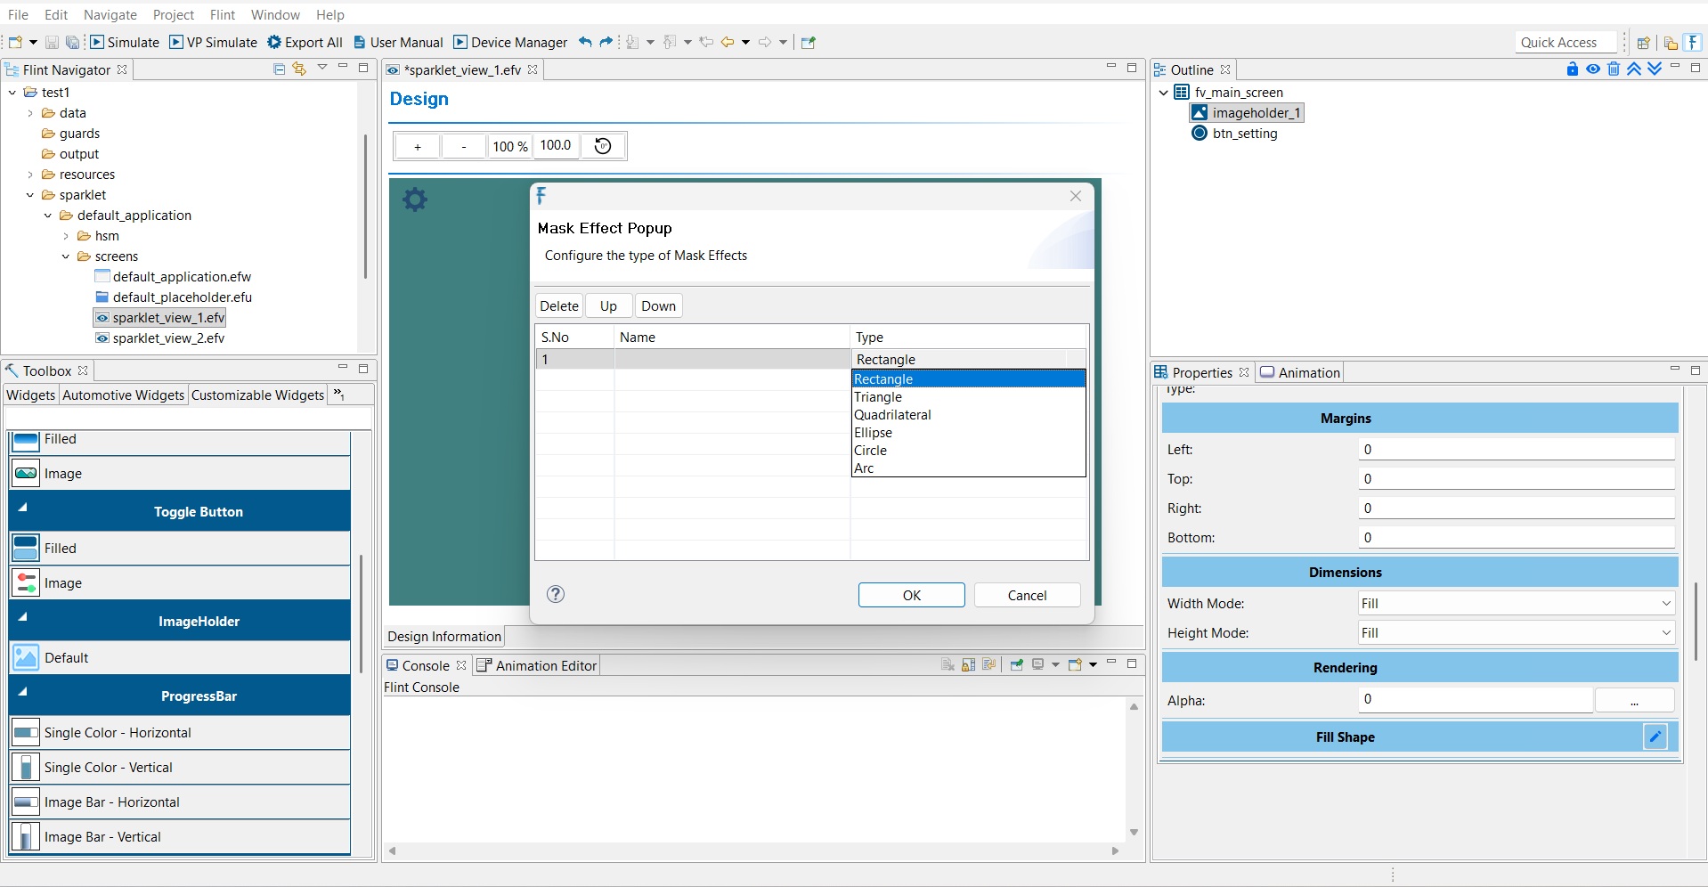This screenshot has height=887, width=1708.
Task: Select sparklet_view_2.efv in Flint Navigator
Action: click(x=168, y=338)
